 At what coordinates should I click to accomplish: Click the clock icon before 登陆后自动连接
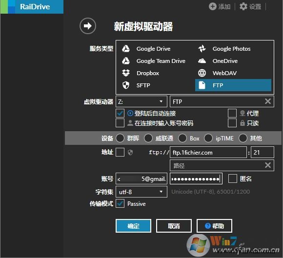[x=130, y=113]
